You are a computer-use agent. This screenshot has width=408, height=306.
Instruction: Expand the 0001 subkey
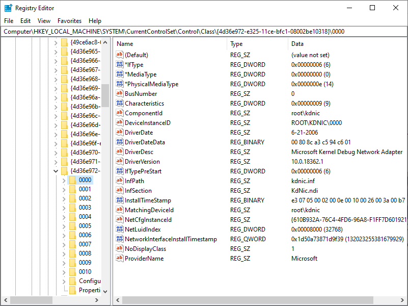tap(64, 189)
